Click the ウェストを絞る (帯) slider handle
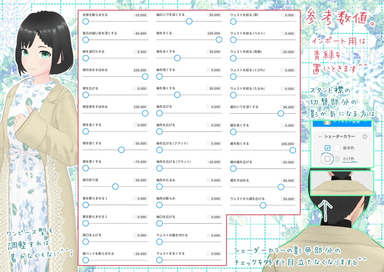Screen dimensions: 384x272 [233, 21]
